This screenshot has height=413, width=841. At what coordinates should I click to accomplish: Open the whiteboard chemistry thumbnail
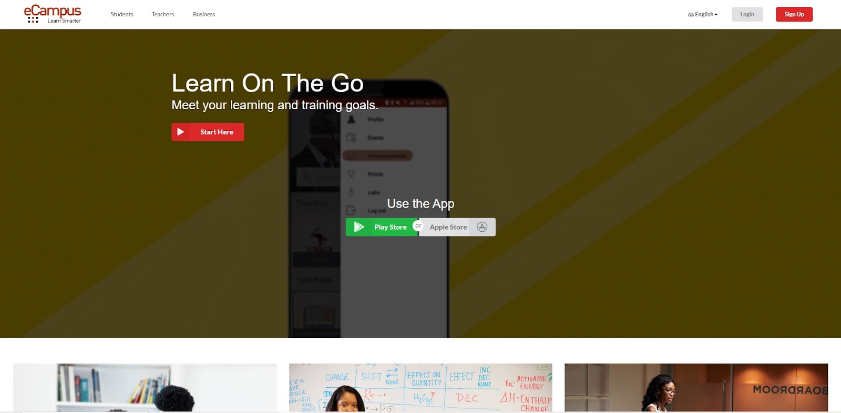(420, 388)
